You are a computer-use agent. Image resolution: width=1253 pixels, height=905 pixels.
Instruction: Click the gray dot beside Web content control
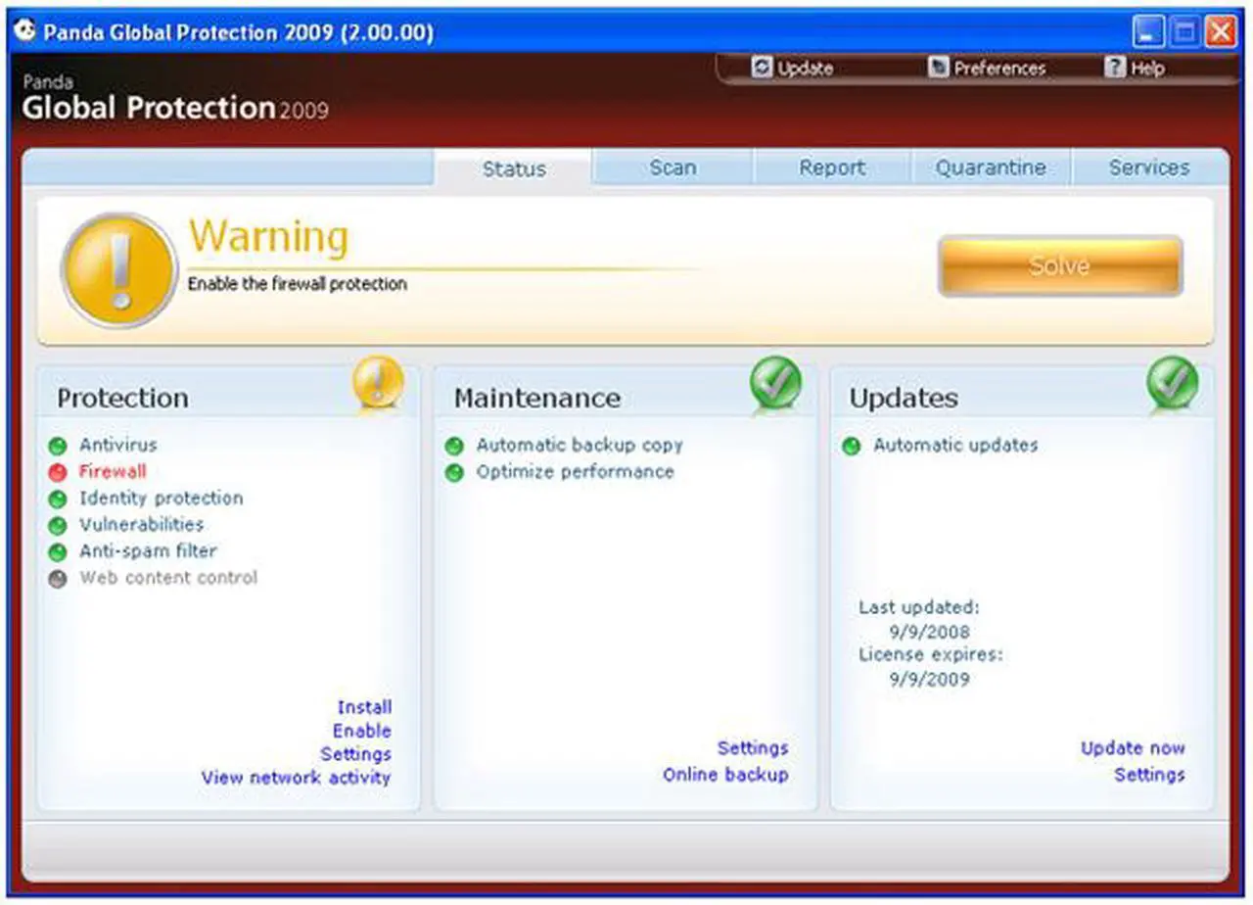[58, 579]
